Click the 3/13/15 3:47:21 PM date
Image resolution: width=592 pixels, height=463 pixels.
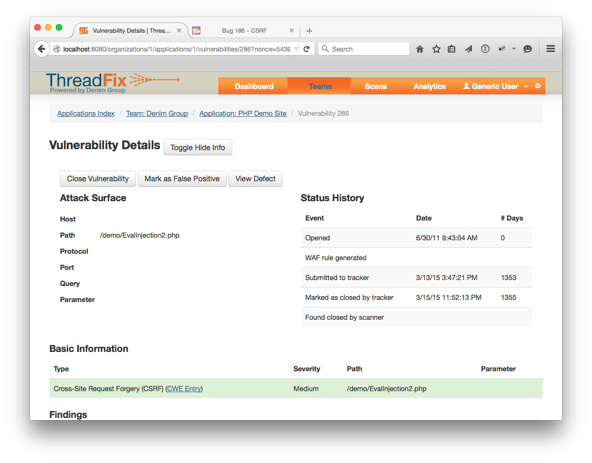[447, 277]
